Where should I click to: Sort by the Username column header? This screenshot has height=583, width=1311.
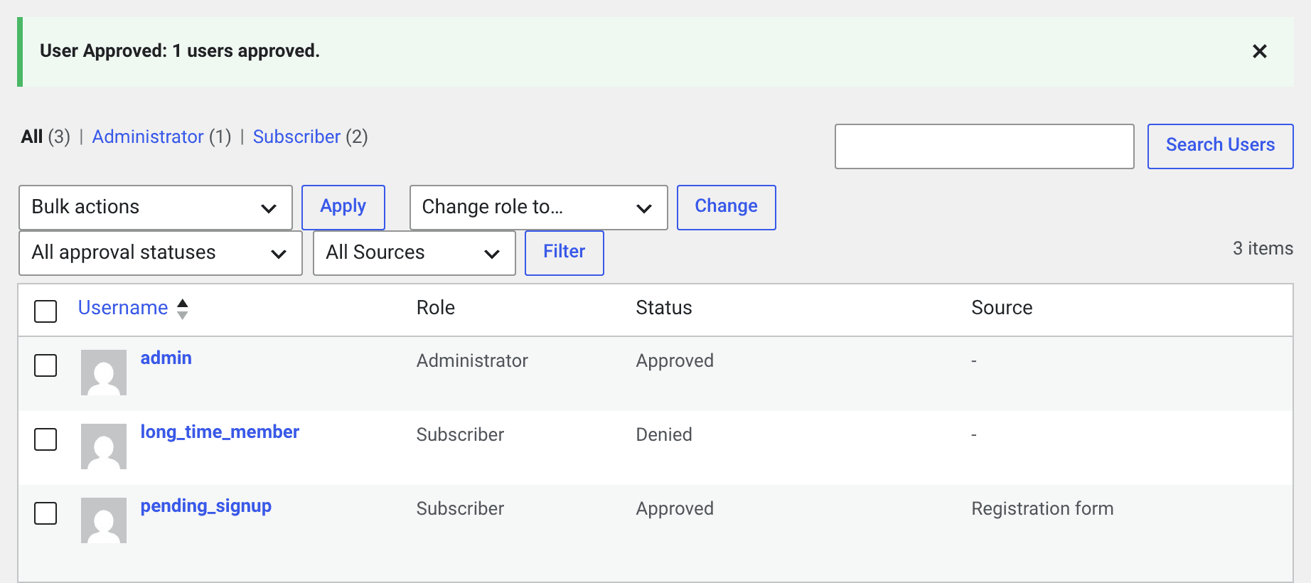tap(123, 308)
